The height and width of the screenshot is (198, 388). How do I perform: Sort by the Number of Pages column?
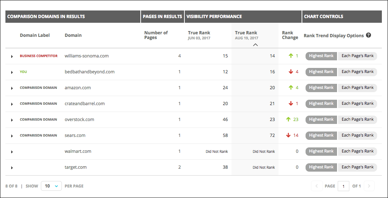pyautogui.click(x=156, y=35)
